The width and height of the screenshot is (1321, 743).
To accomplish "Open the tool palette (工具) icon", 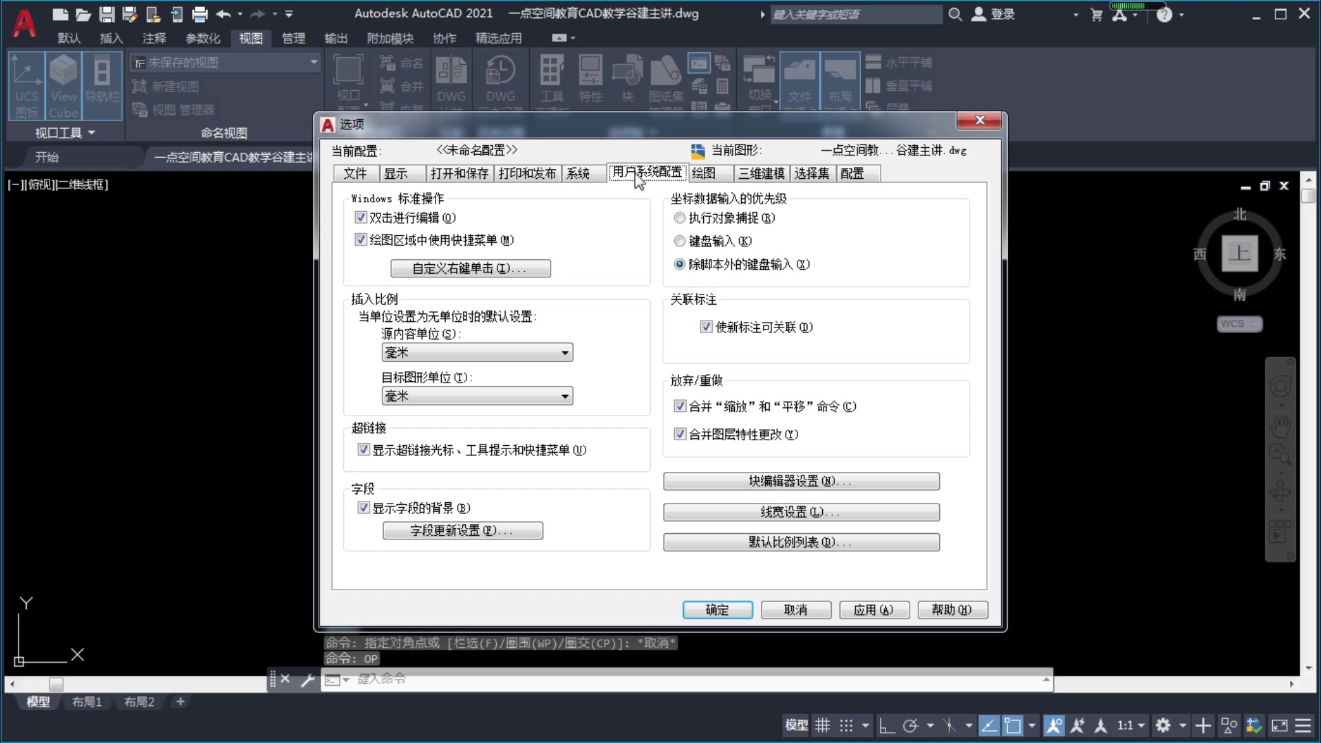I will coord(550,79).
